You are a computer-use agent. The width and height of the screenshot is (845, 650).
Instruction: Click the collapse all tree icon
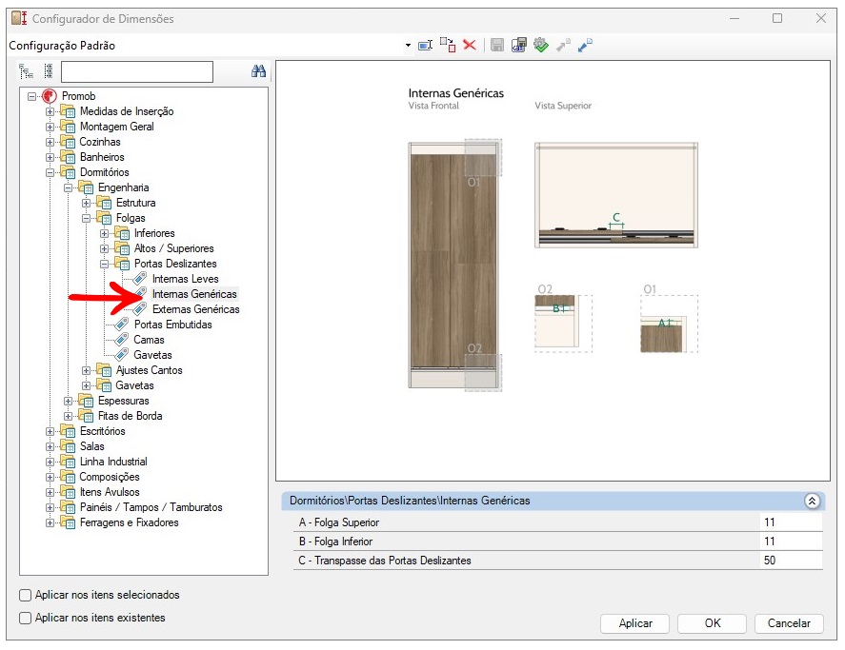coord(48,71)
